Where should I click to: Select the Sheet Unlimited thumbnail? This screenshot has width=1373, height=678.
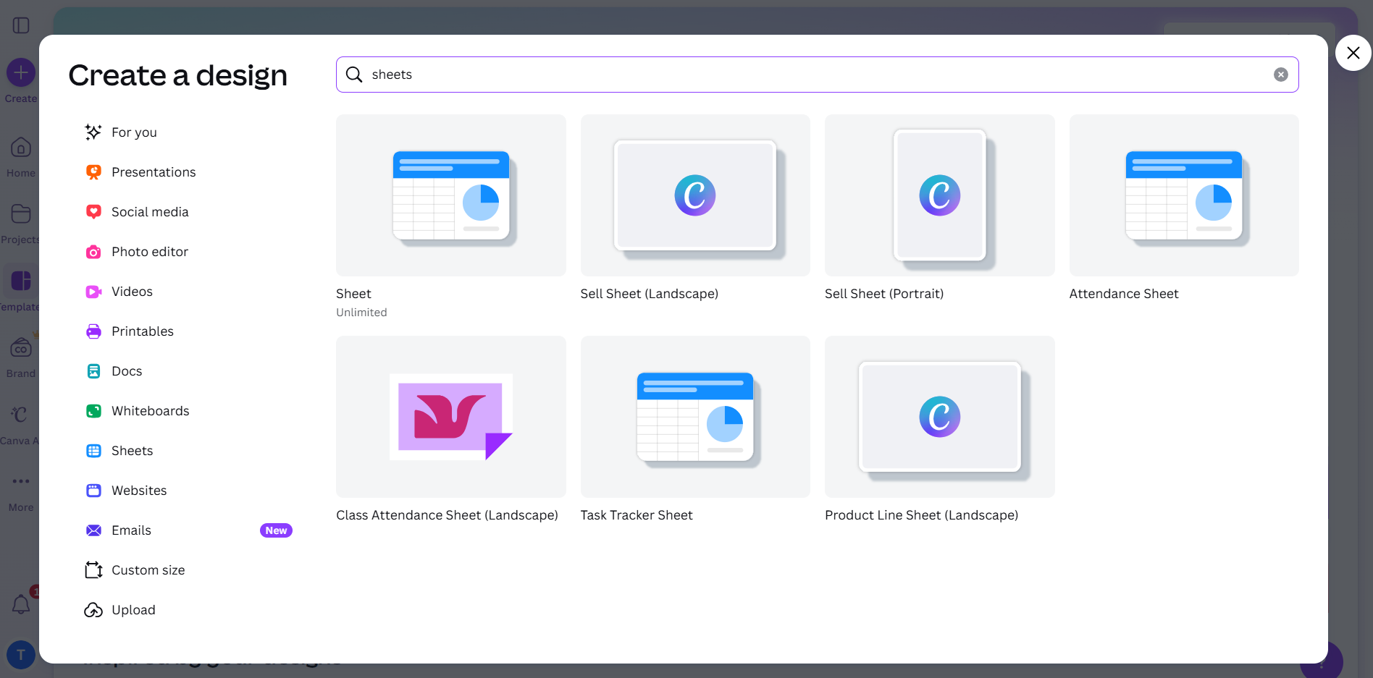[450, 195]
